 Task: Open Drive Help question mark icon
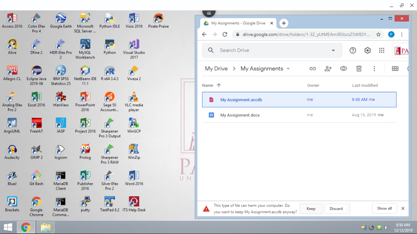[353, 51]
